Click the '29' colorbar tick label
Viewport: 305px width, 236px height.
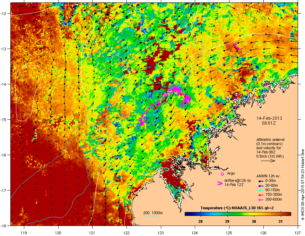click(x=227, y=221)
